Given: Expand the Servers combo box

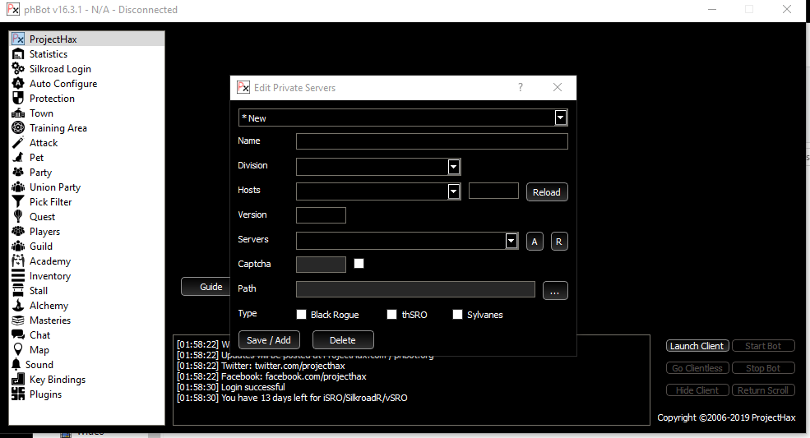Looking at the screenshot, I should pos(511,241).
